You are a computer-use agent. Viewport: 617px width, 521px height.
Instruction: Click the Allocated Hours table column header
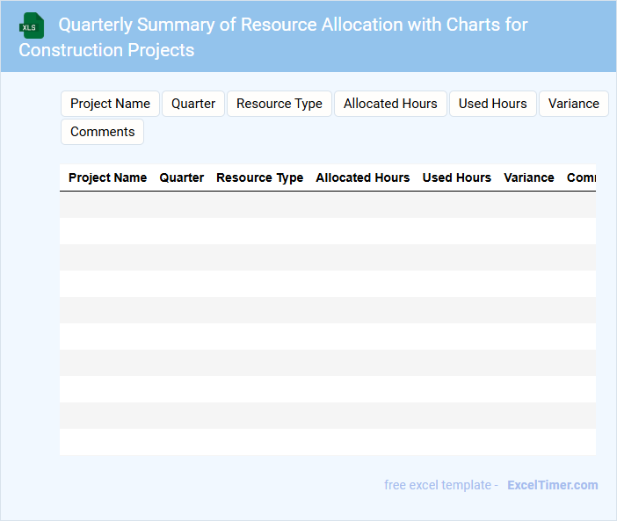click(363, 177)
